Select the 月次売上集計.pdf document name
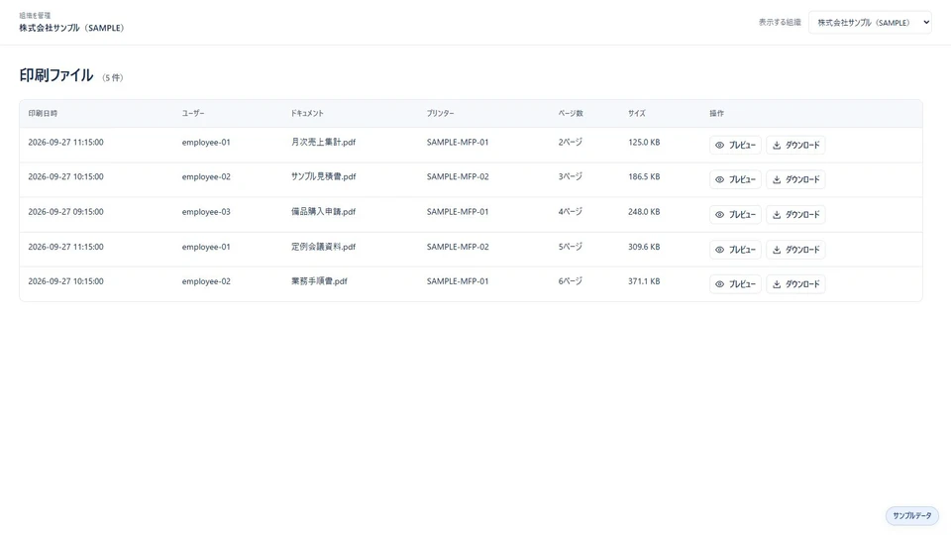 click(323, 142)
